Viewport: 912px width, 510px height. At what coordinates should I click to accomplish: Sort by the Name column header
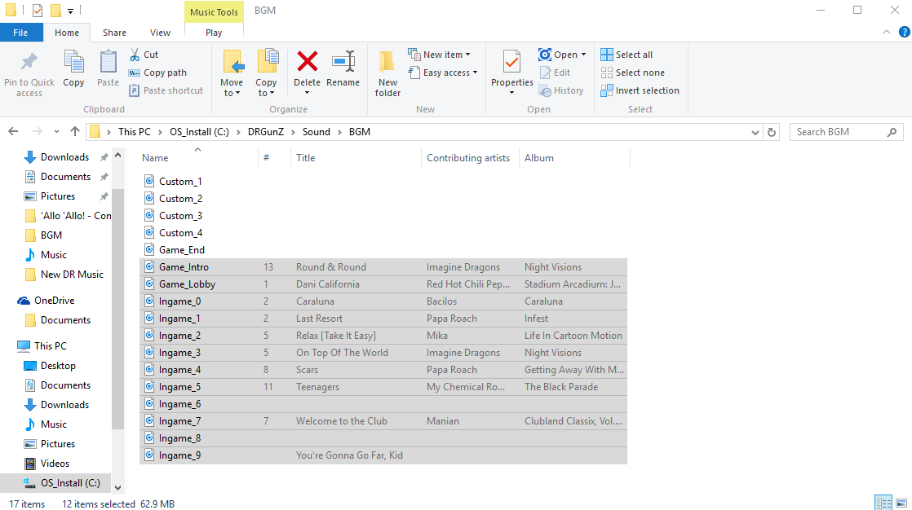(x=155, y=158)
